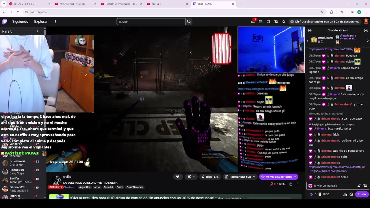This screenshot has width=370, height=208.
Task: Switch to Perfect Fan White Noise tab
Action: [121, 4]
